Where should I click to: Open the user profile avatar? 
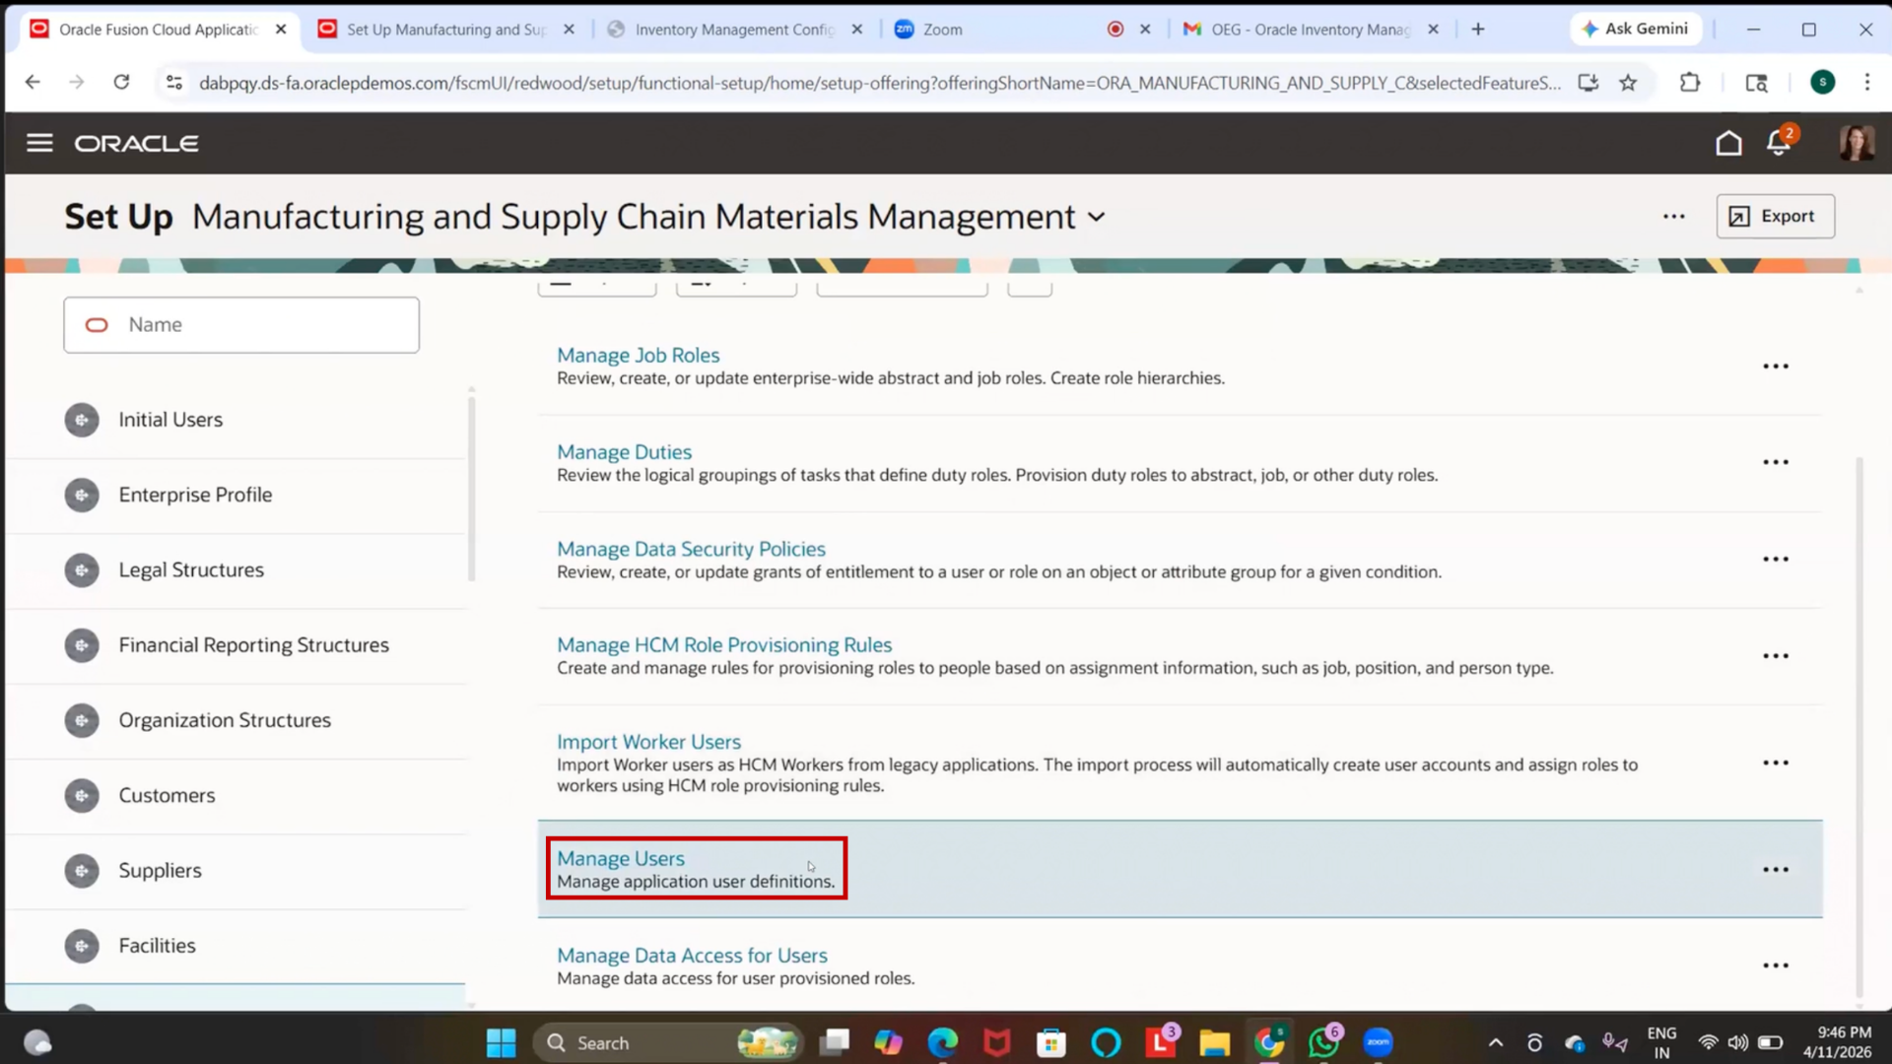click(1857, 143)
